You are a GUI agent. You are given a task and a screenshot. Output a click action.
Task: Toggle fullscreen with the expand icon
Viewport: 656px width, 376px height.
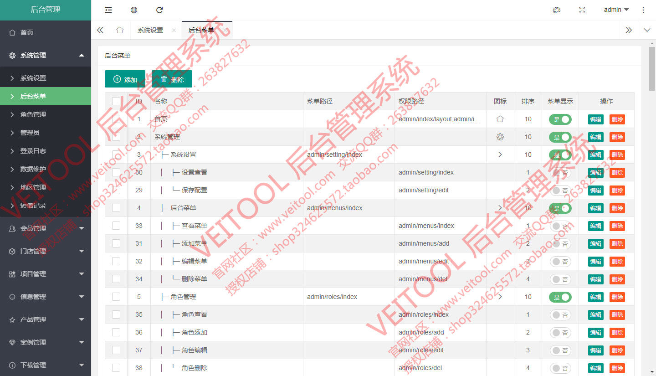click(582, 10)
